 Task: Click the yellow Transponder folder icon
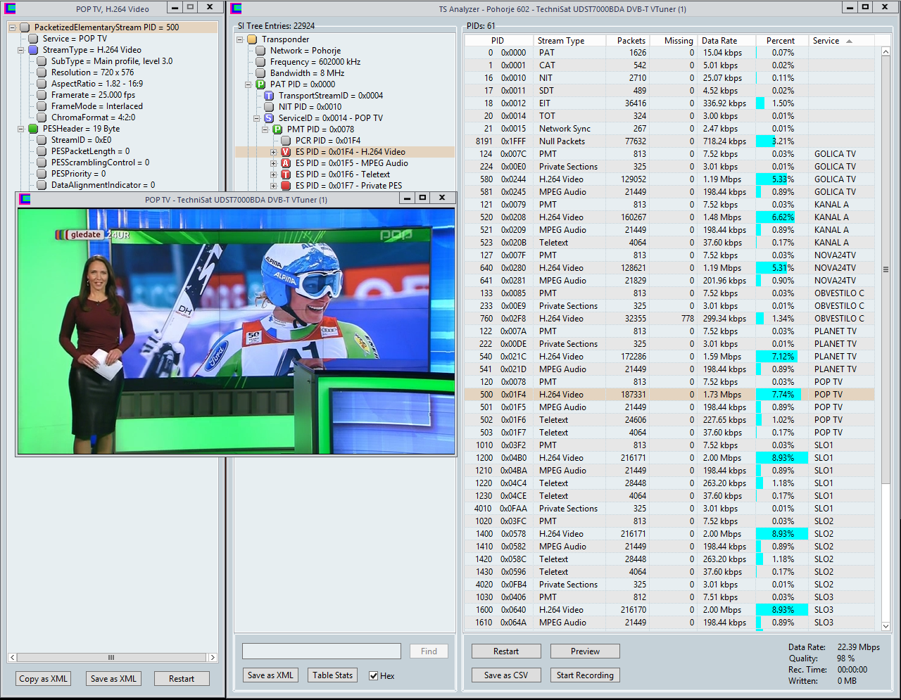(252, 39)
